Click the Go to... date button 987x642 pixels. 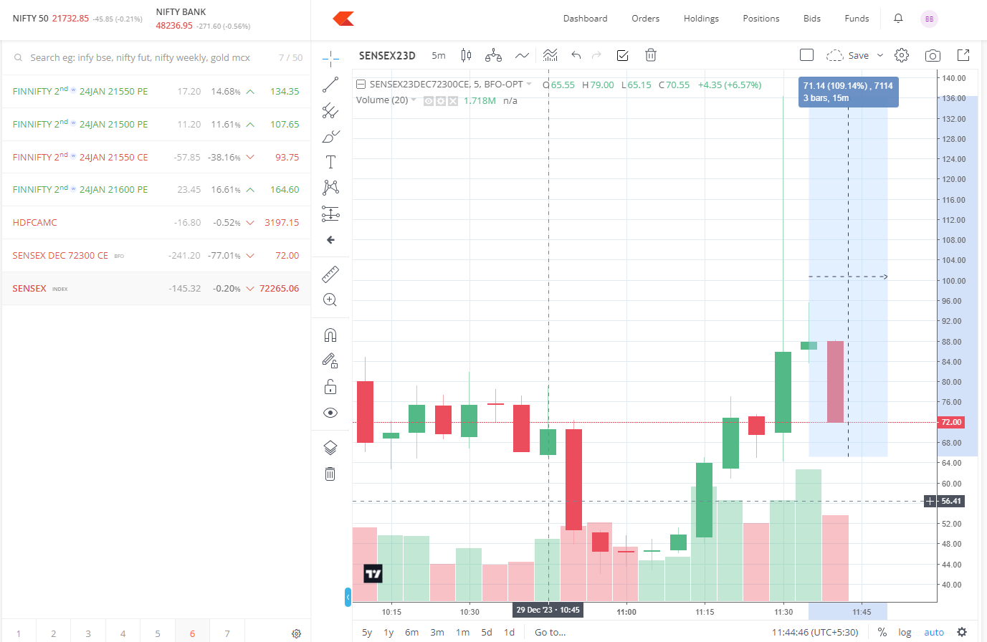[x=550, y=632]
